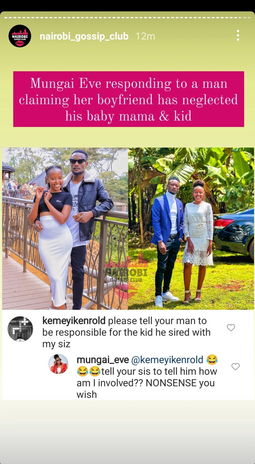This screenshot has height=464, width=255.
Task: View the right couple photo on lawn
Action: coord(191,228)
